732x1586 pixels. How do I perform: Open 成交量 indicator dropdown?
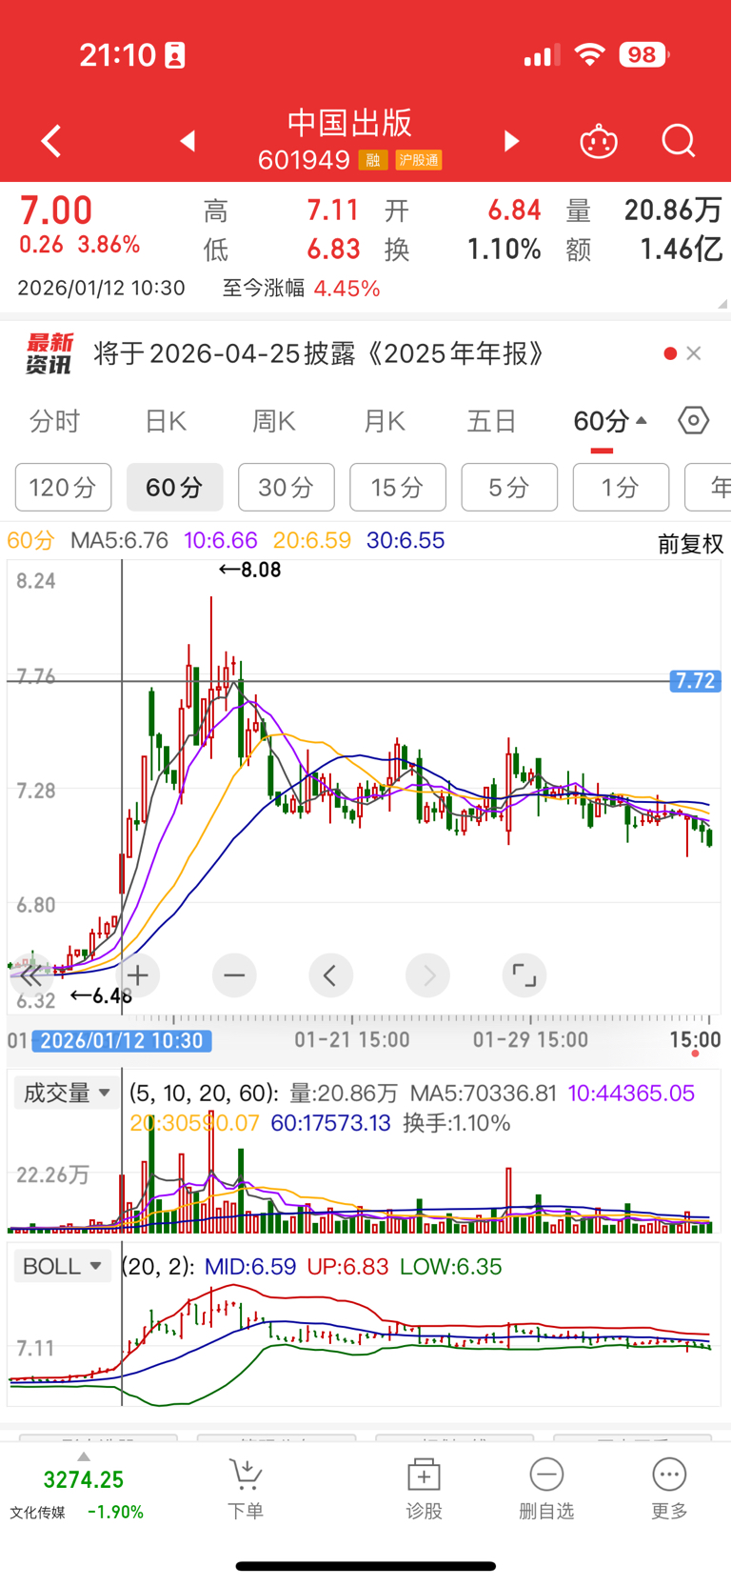(x=67, y=1093)
